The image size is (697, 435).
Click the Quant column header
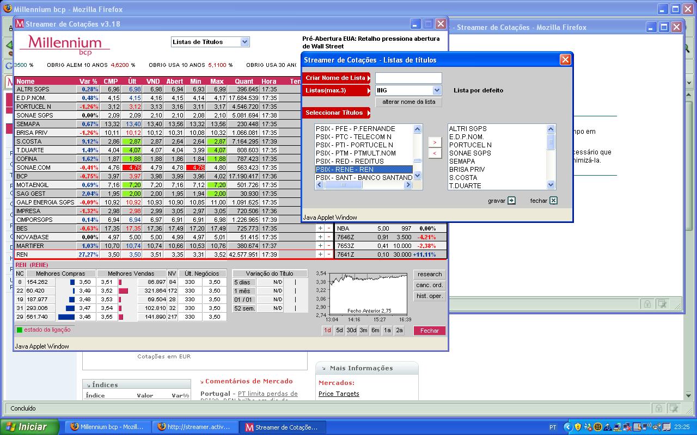click(244, 82)
